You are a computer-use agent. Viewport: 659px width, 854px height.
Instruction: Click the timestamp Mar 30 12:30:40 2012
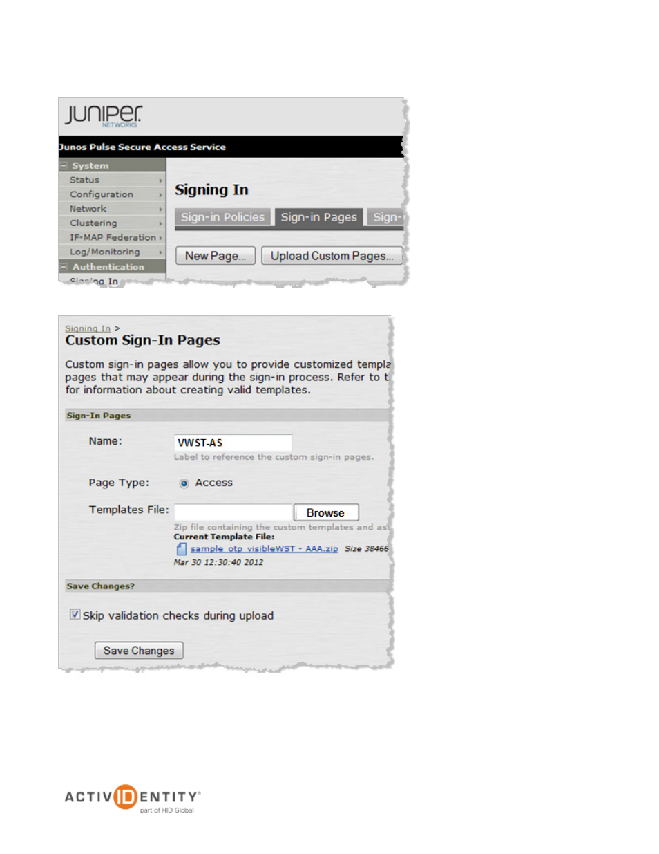[x=218, y=562]
